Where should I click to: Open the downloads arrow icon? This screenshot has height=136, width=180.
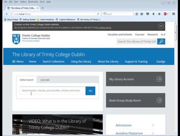point(154,14)
